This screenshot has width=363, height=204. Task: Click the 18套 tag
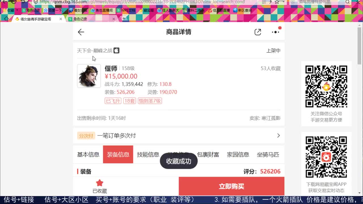click(130, 101)
